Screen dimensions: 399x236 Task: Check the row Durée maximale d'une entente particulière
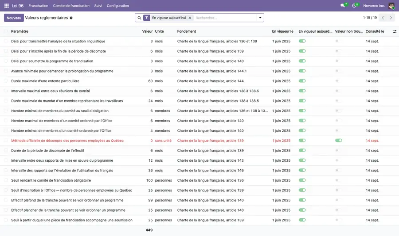[6, 81]
